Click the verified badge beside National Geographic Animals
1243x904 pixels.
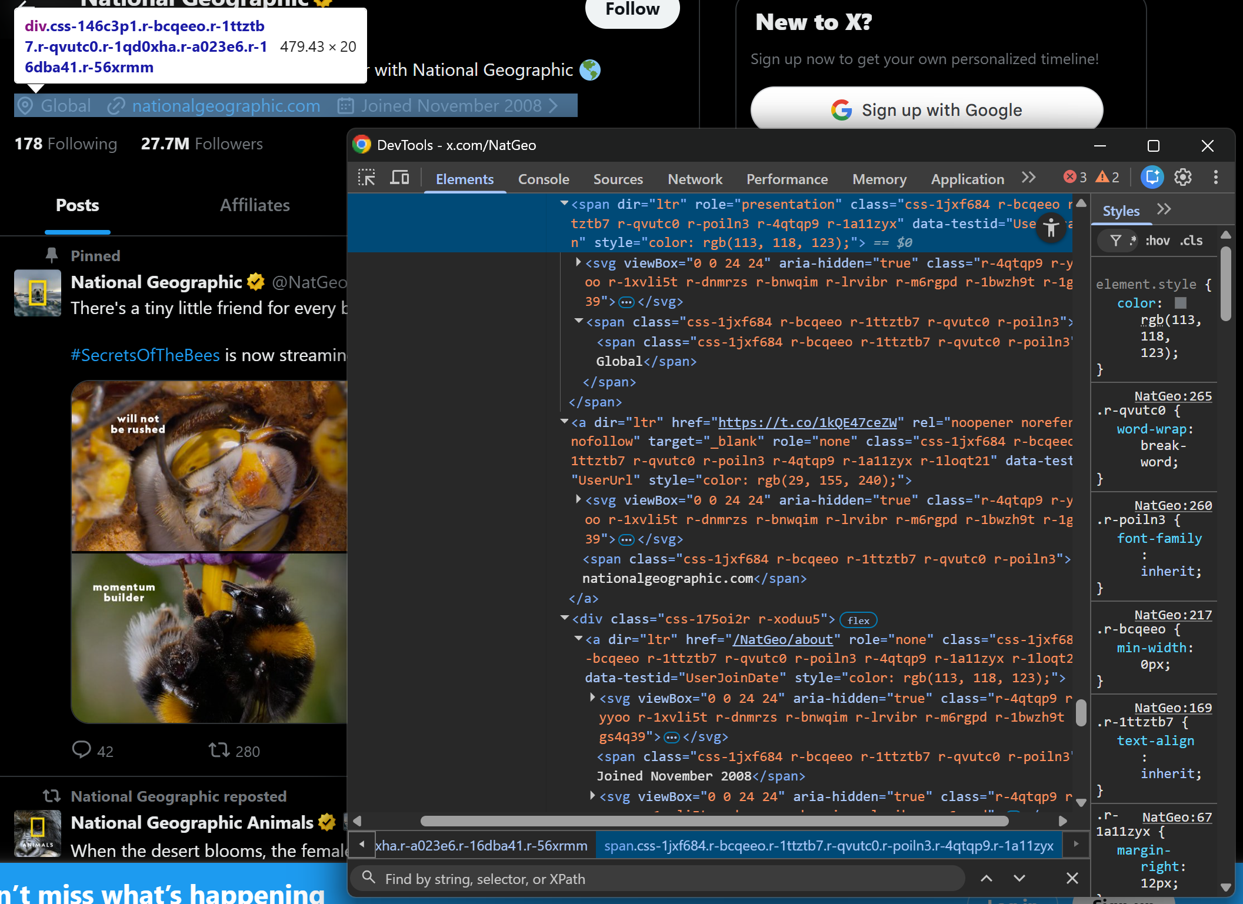point(326,822)
